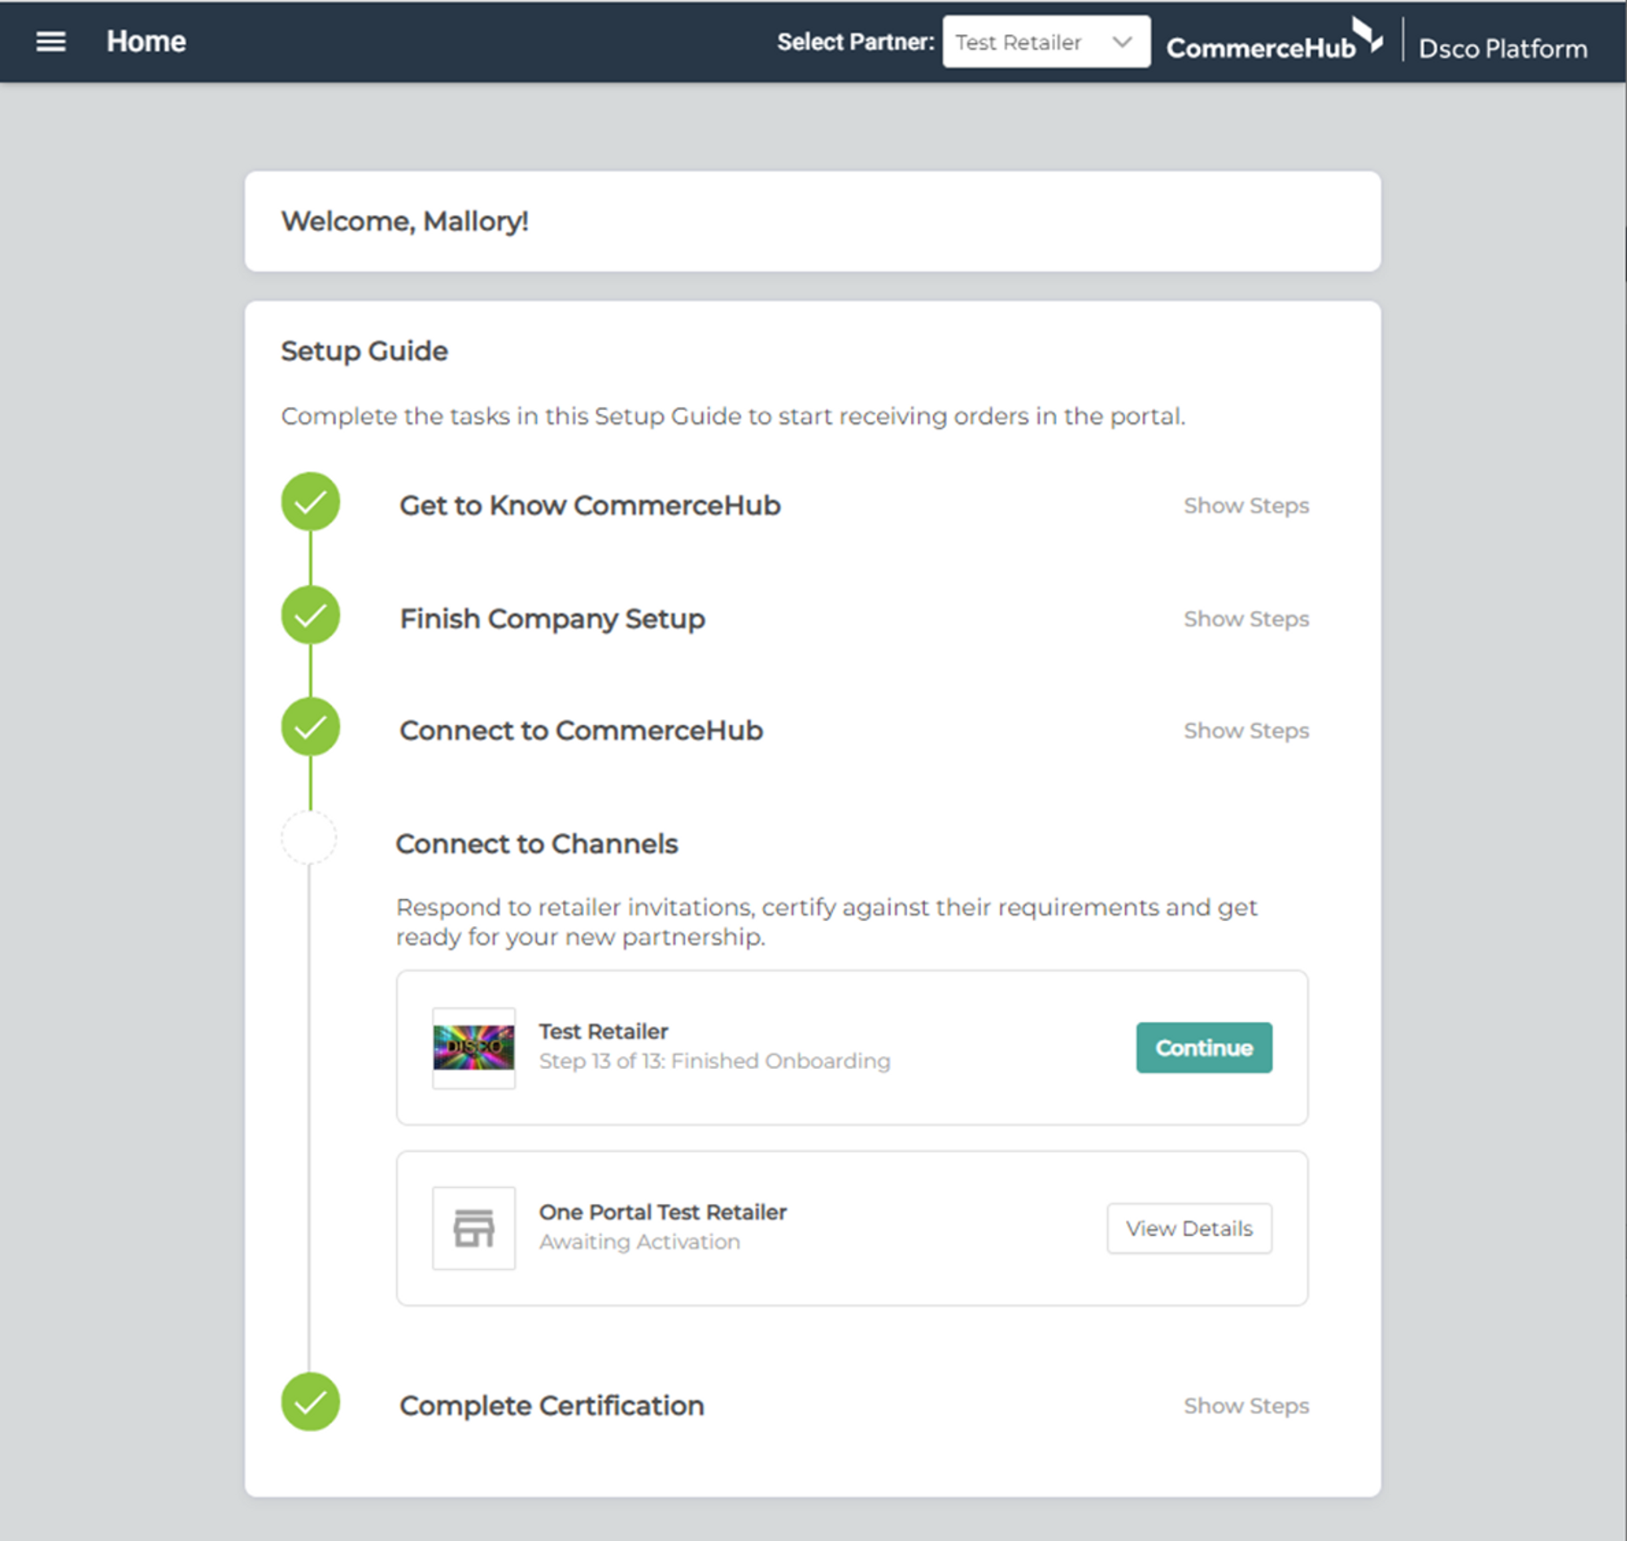Show steps for Get to Know CommerceHub
The height and width of the screenshot is (1541, 1627).
point(1246,506)
